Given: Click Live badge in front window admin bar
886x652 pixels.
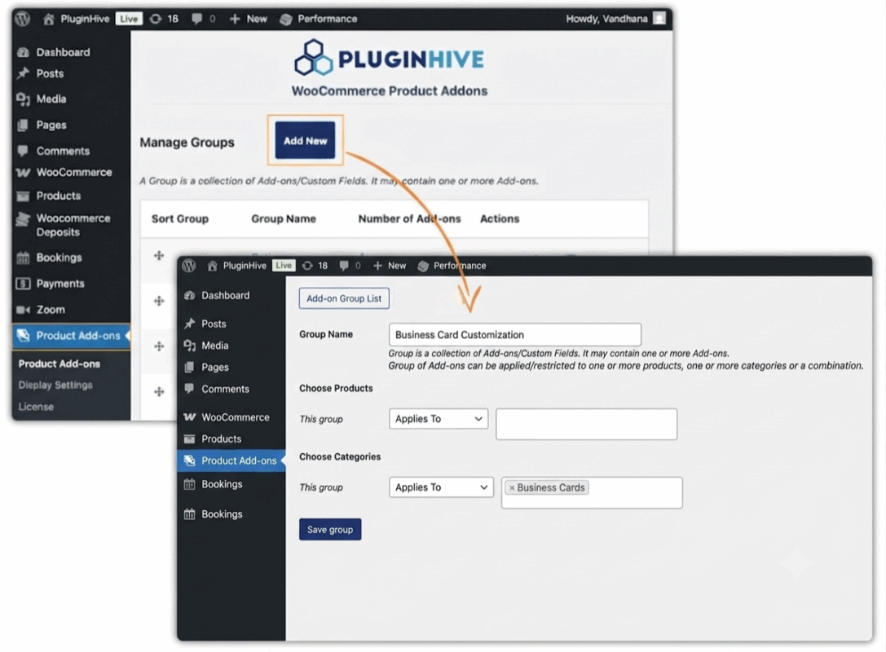Looking at the screenshot, I should pyautogui.click(x=284, y=266).
